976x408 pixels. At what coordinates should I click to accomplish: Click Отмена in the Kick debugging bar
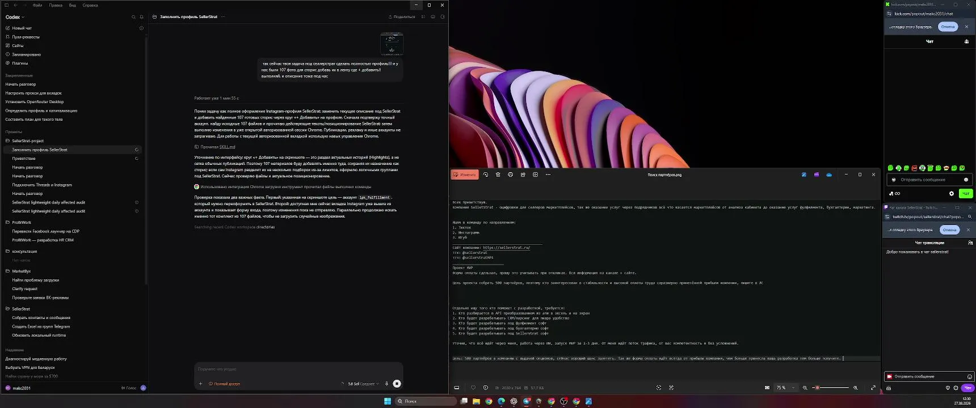pos(948,27)
